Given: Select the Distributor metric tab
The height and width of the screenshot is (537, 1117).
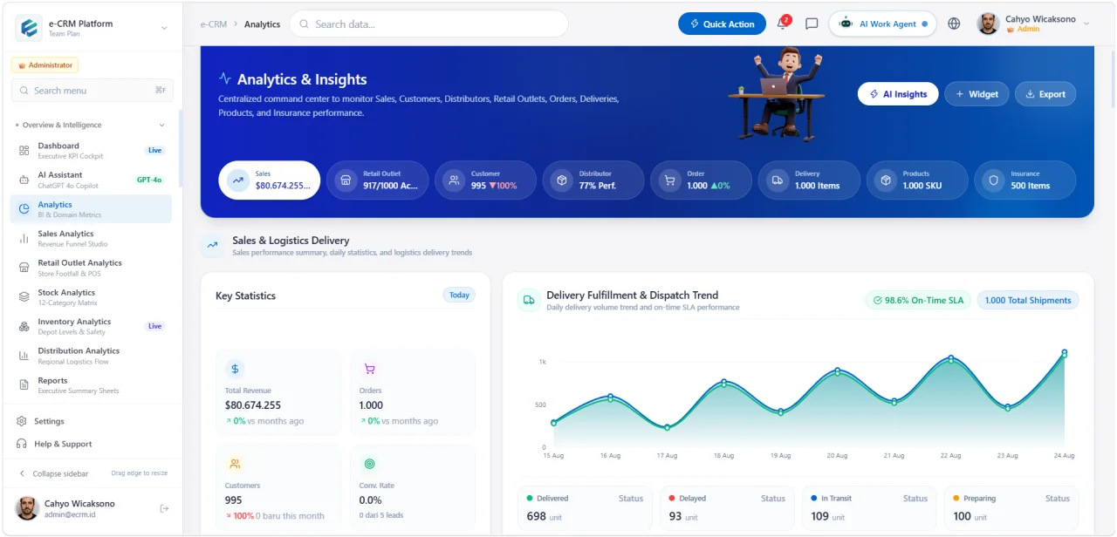Looking at the screenshot, I should coord(593,180).
